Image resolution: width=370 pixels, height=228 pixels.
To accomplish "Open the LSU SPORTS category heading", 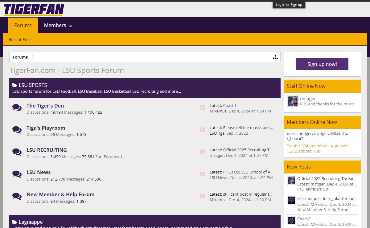I will [33, 85].
